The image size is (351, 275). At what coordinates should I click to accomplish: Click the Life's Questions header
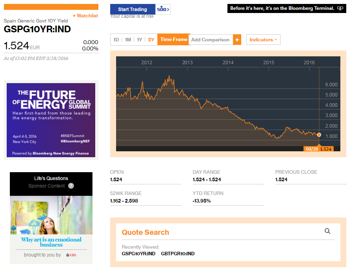coord(51,178)
